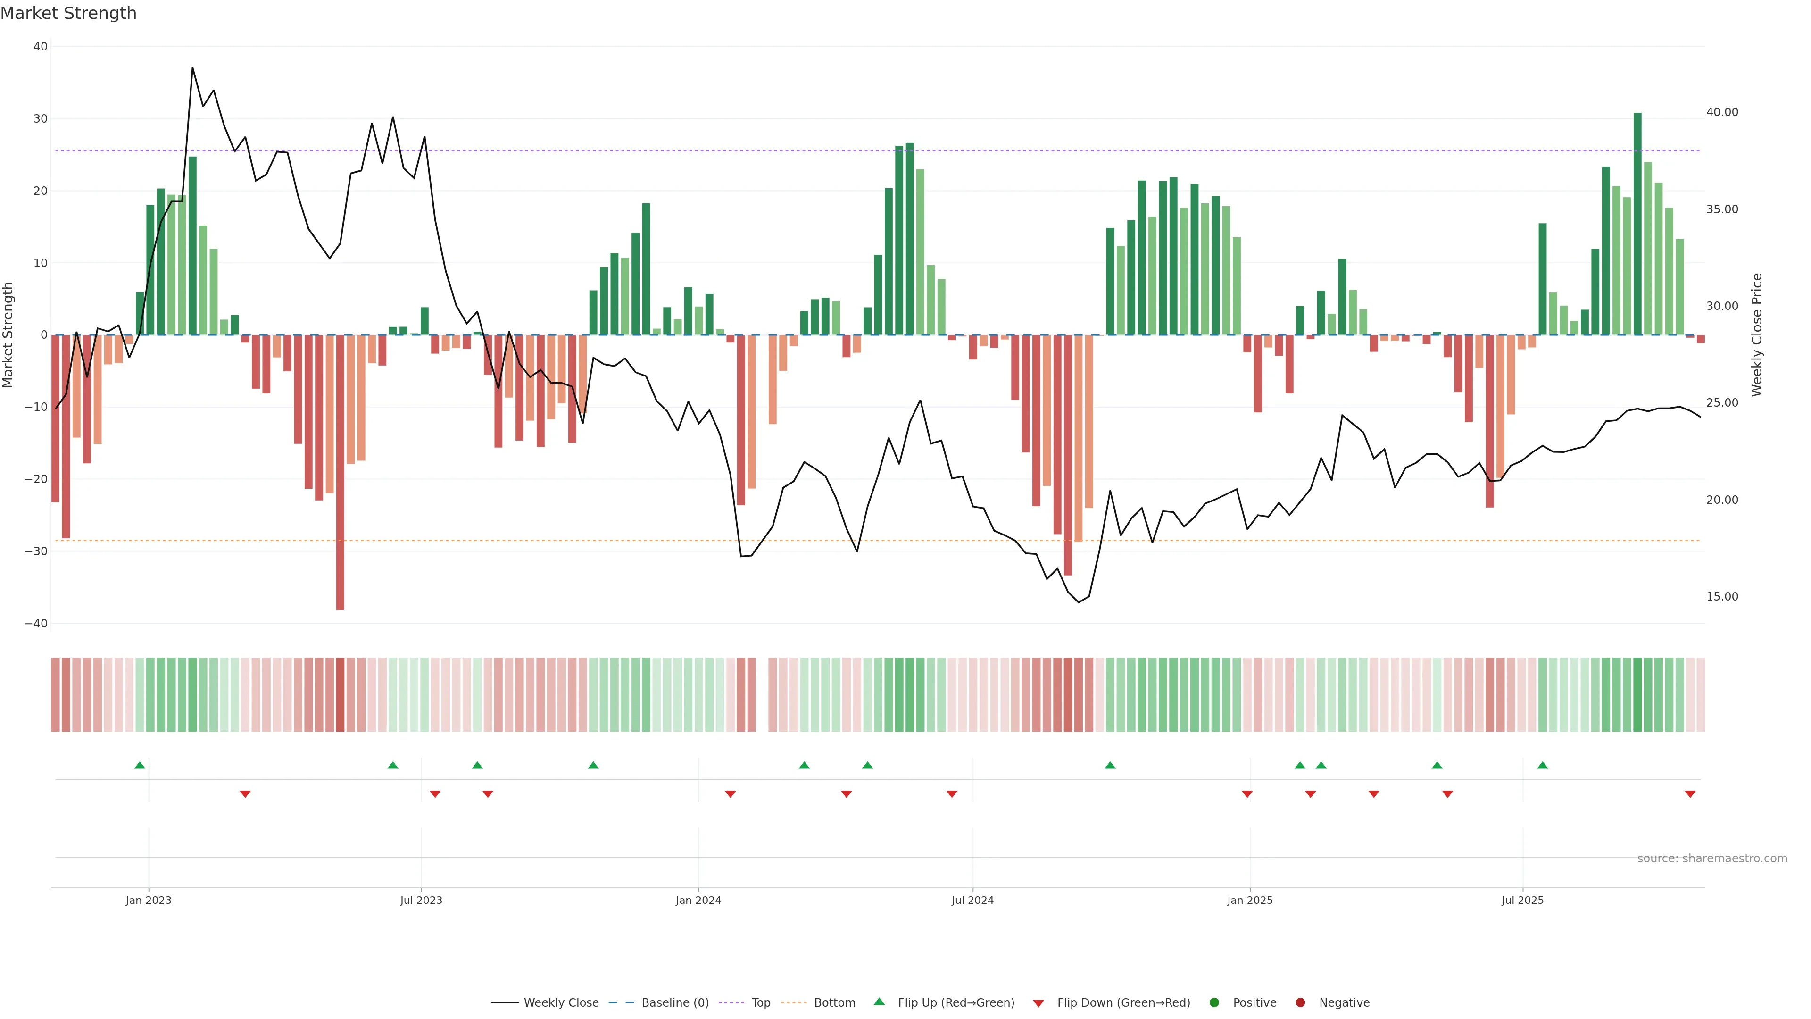
Task: Click first flip-up triangle before Jan 2023
Action: [140, 765]
